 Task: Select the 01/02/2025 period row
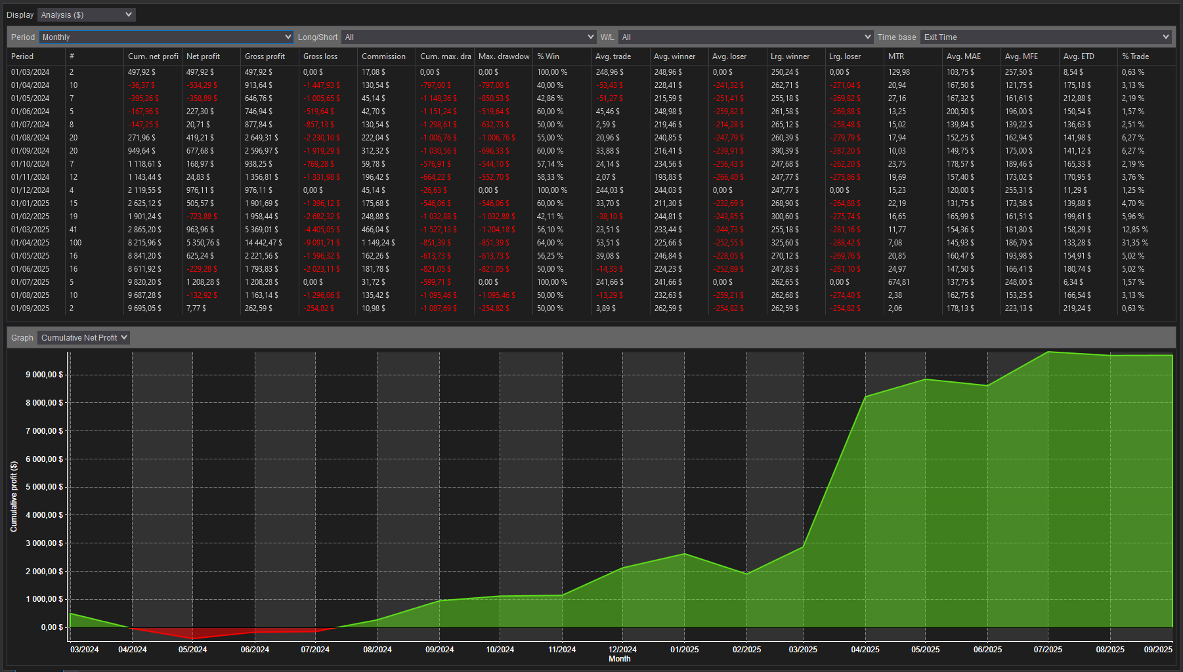tap(591, 217)
